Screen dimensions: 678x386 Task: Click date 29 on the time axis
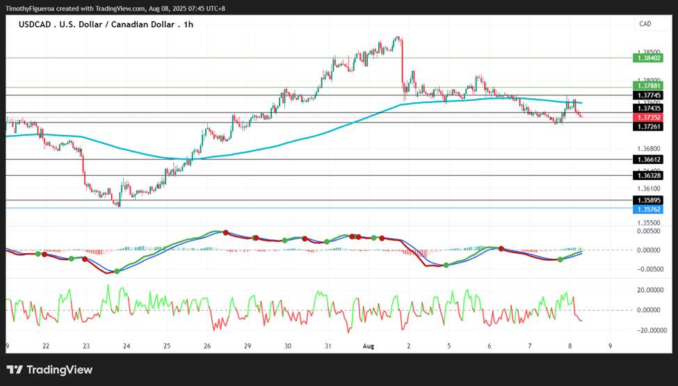pyautogui.click(x=248, y=346)
